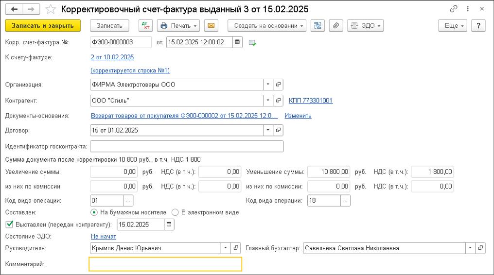Screen dimensions: 494x275
Task: Open linked invoice 2 от 10.02.2025
Action: pyautogui.click(x=112, y=57)
